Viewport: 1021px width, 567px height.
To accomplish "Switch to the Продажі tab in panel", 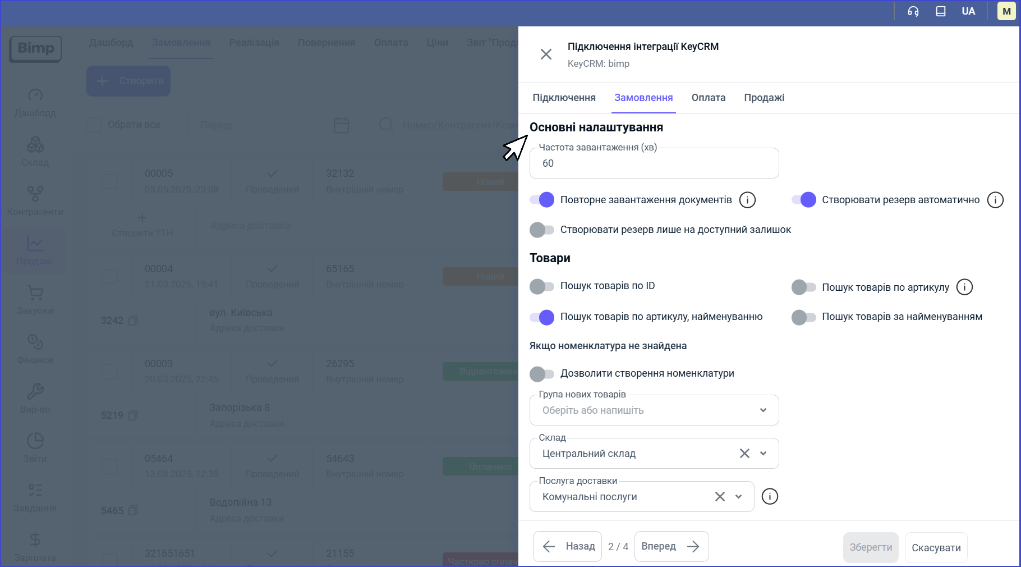I will pyautogui.click(x=764, y=98).
